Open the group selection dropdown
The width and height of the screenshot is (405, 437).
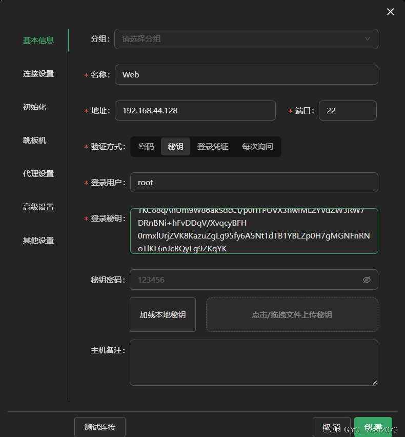click(246, 39)
